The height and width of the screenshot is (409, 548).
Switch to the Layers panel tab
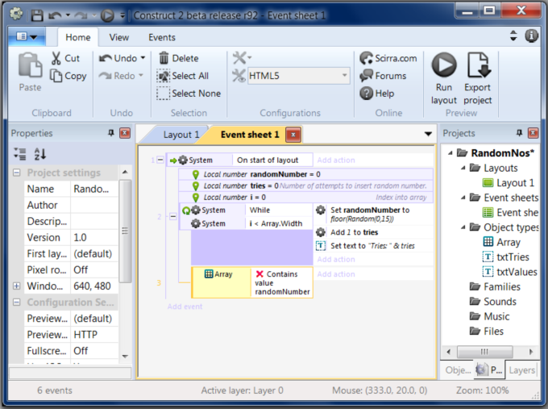[x=521, y=370]
